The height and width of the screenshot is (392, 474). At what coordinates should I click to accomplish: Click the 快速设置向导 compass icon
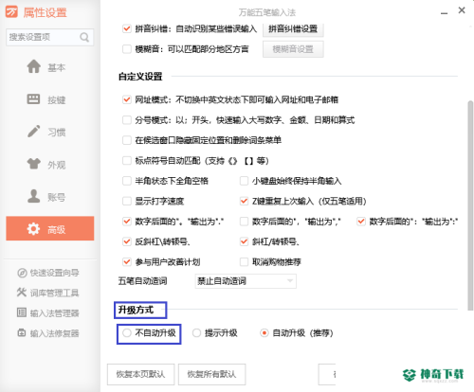(22, 273)
